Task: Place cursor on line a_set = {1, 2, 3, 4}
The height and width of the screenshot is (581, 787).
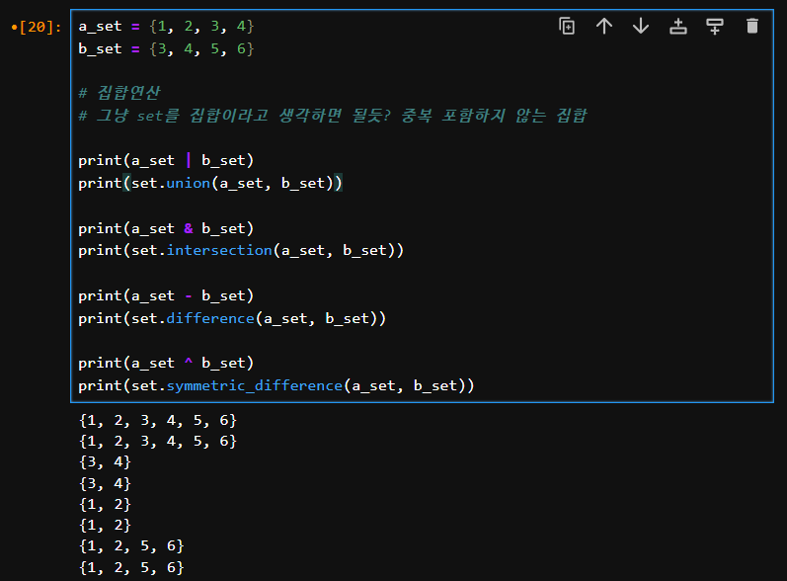Action: pyautogui.click(x=166, y=26)
